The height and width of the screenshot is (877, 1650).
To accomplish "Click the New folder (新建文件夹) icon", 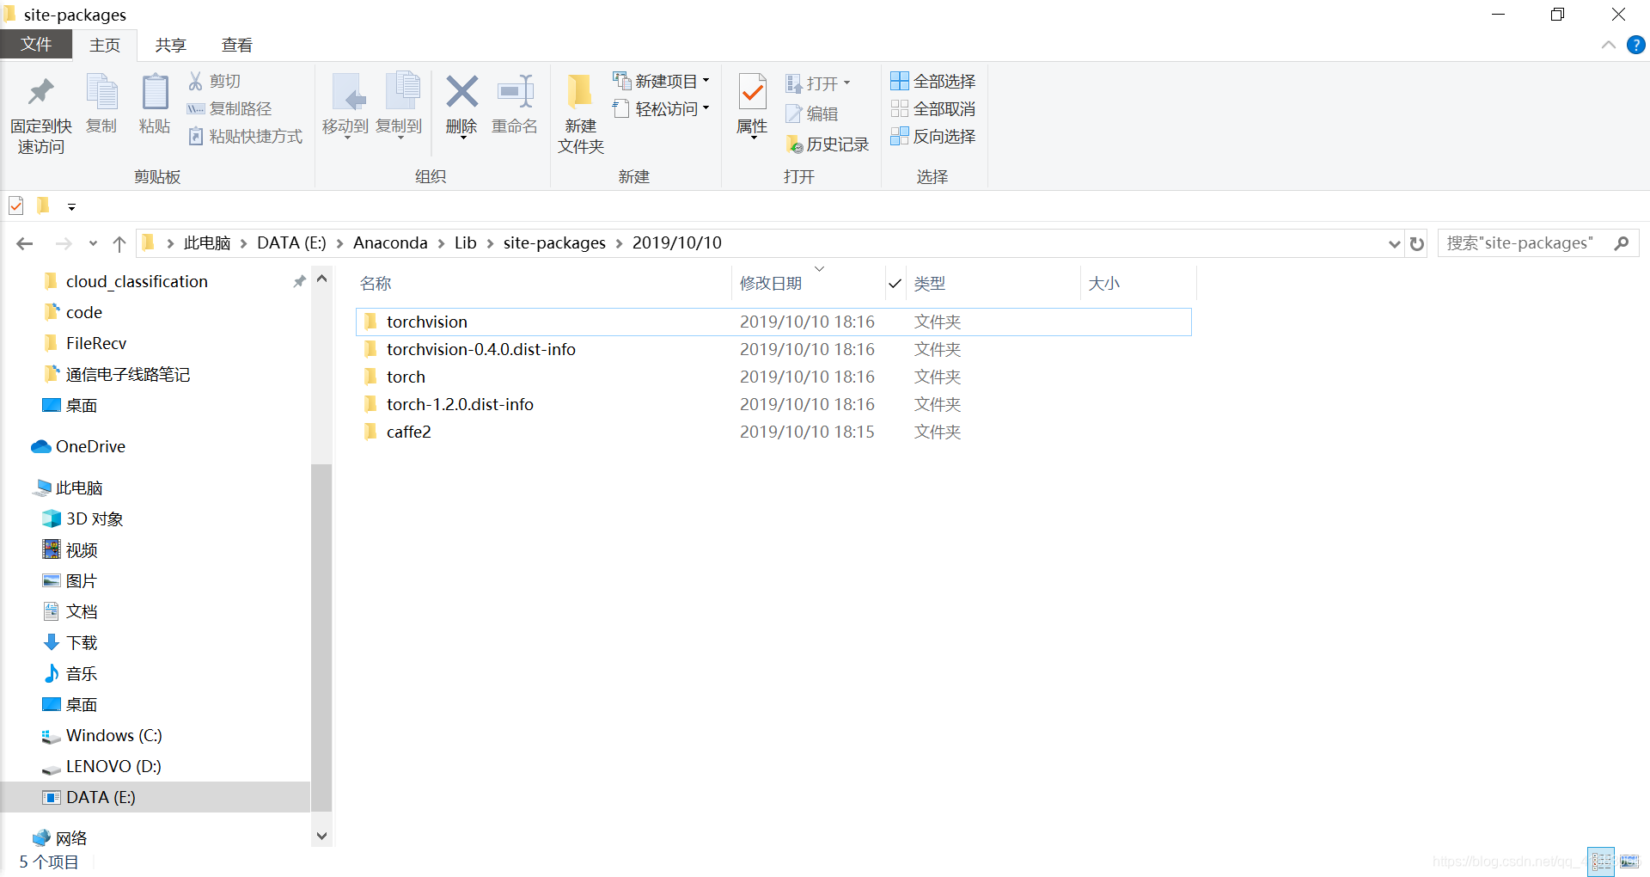I will point(580,91).
